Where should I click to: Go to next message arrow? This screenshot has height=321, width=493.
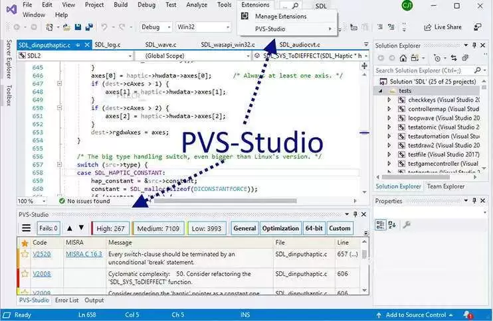point(82,227)
